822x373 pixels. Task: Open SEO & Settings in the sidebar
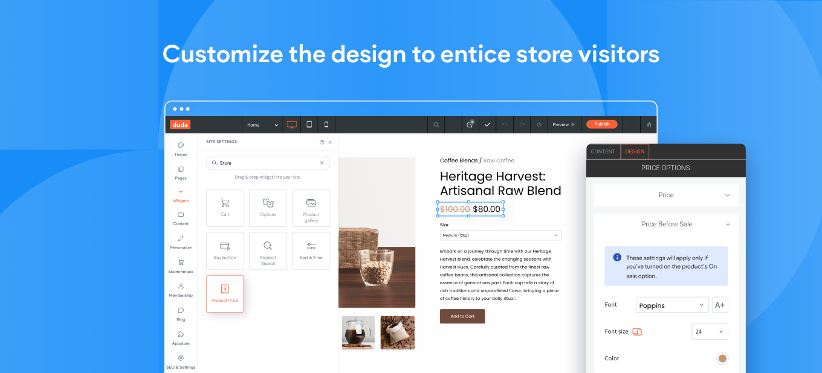(x=181, y=362)
